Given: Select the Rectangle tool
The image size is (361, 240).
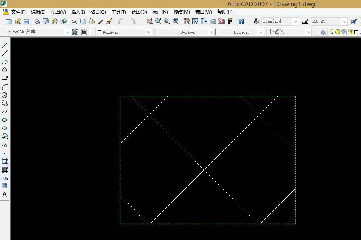Looking at the screenshot, I should (x=5, y=78).
